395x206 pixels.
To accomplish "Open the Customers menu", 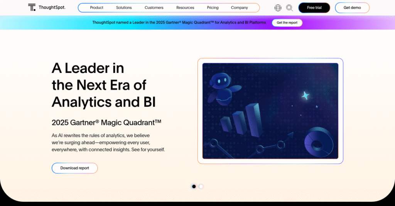I will 154,8.
